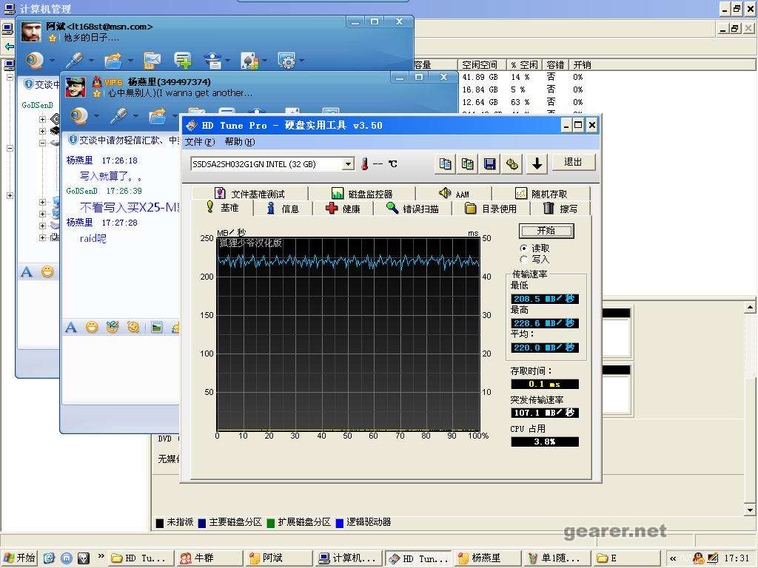Image resolution: width=758 pixels, height=568 pixels.
Task: Open the 帮助(H) menu in HD Tune
Action: 239,142
